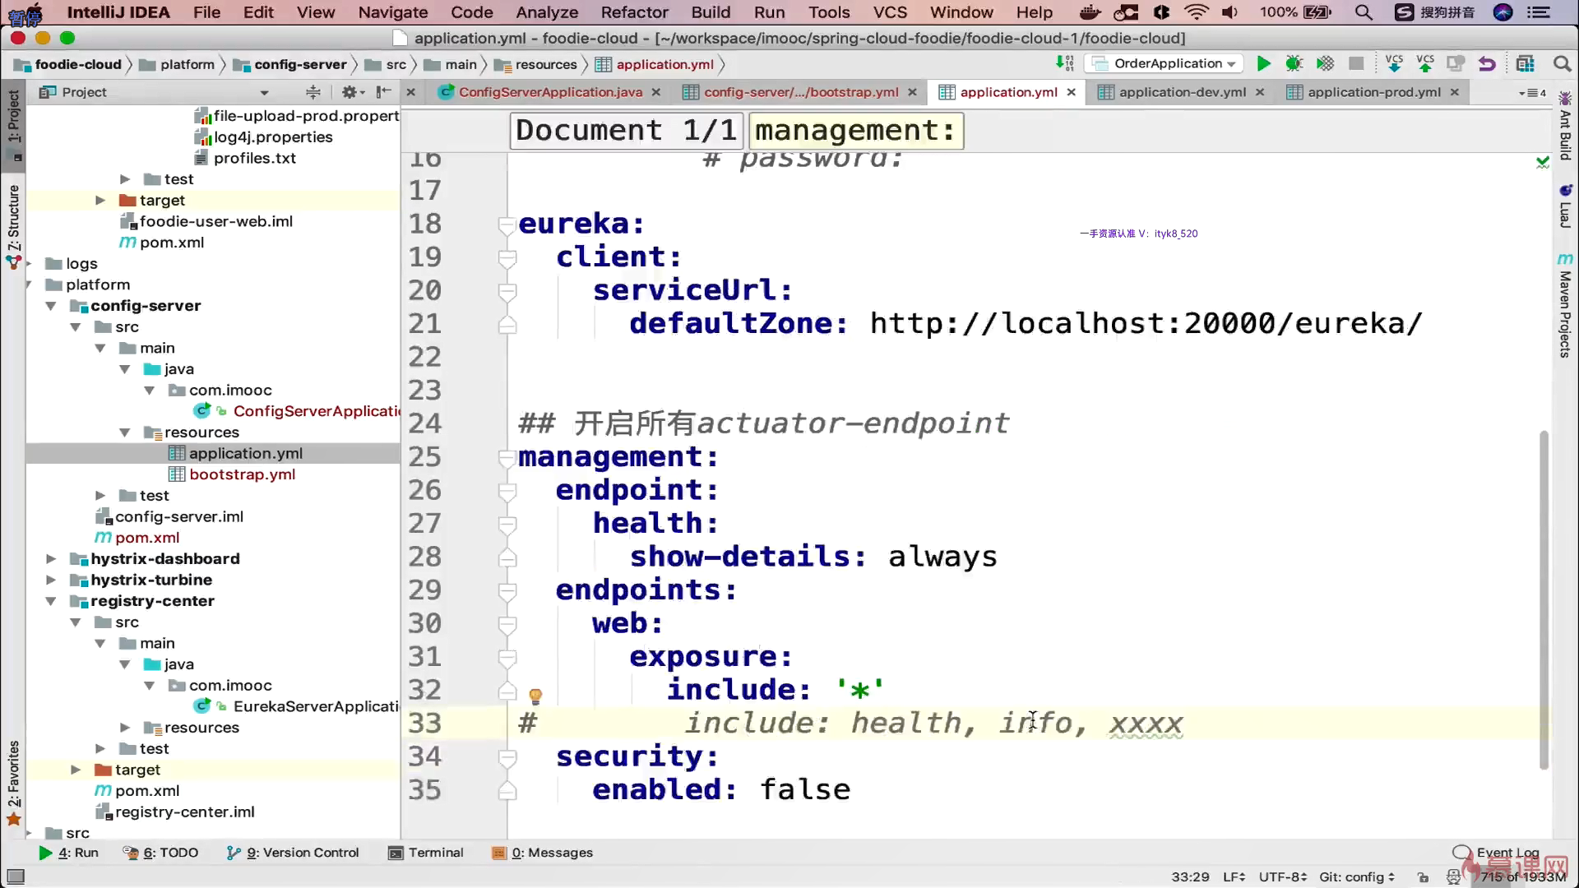The image size is (1579, 888).
Task: Open the Refactor menu
Action: tap(634, 12)
